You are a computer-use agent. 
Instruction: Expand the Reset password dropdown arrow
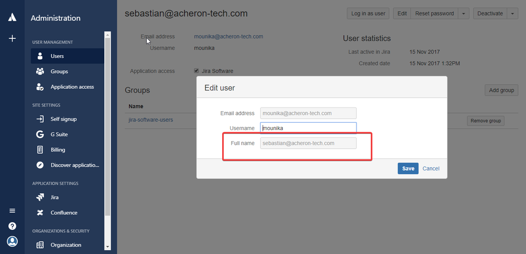pos(463,14)
